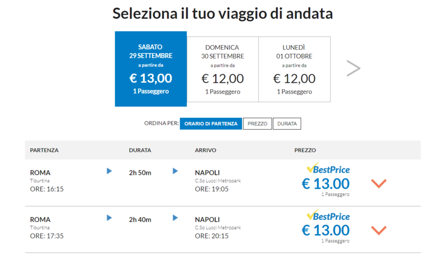
Task: Sort results by Prezzo
Action: click(x=257, y=124)
